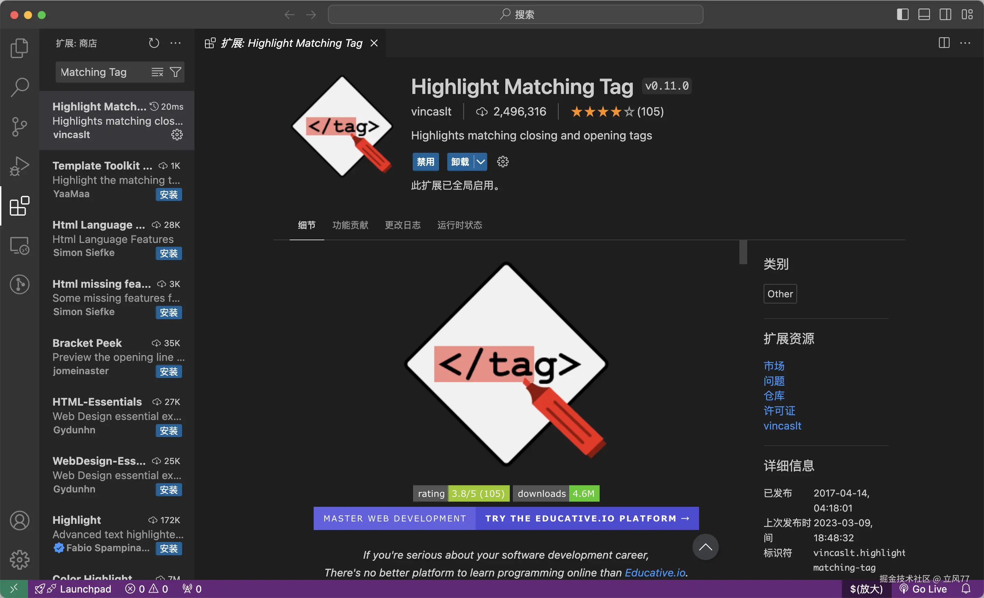Open views and more actions ellipsis menu
Screen dimensions: 984x598
pos(176,43)
